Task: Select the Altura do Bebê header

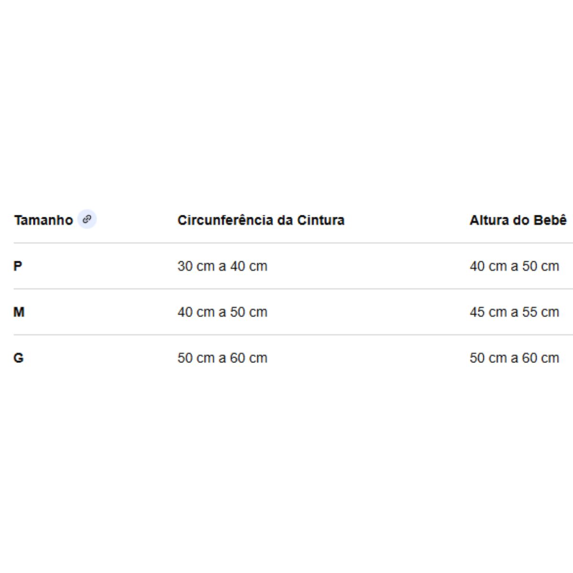Action: point(518,220)
